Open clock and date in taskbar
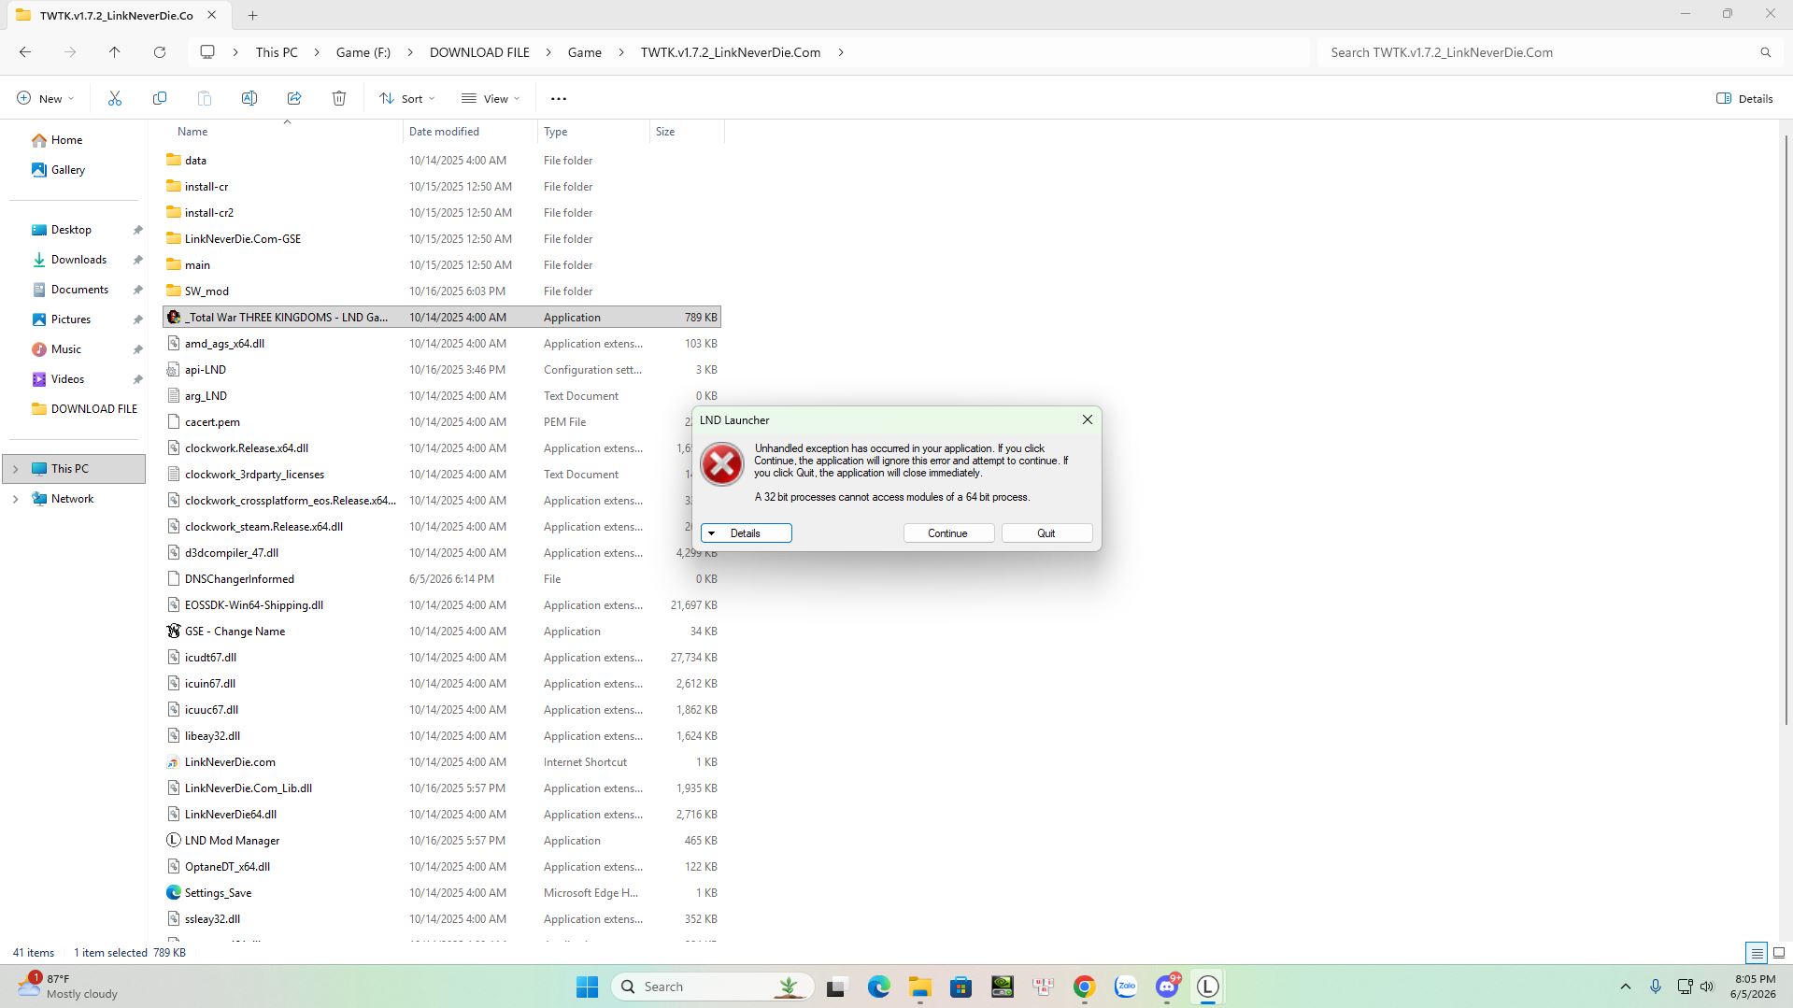Viewport: 1793px width, 1008px height. pyautogui.click(x=1754, y=987)
